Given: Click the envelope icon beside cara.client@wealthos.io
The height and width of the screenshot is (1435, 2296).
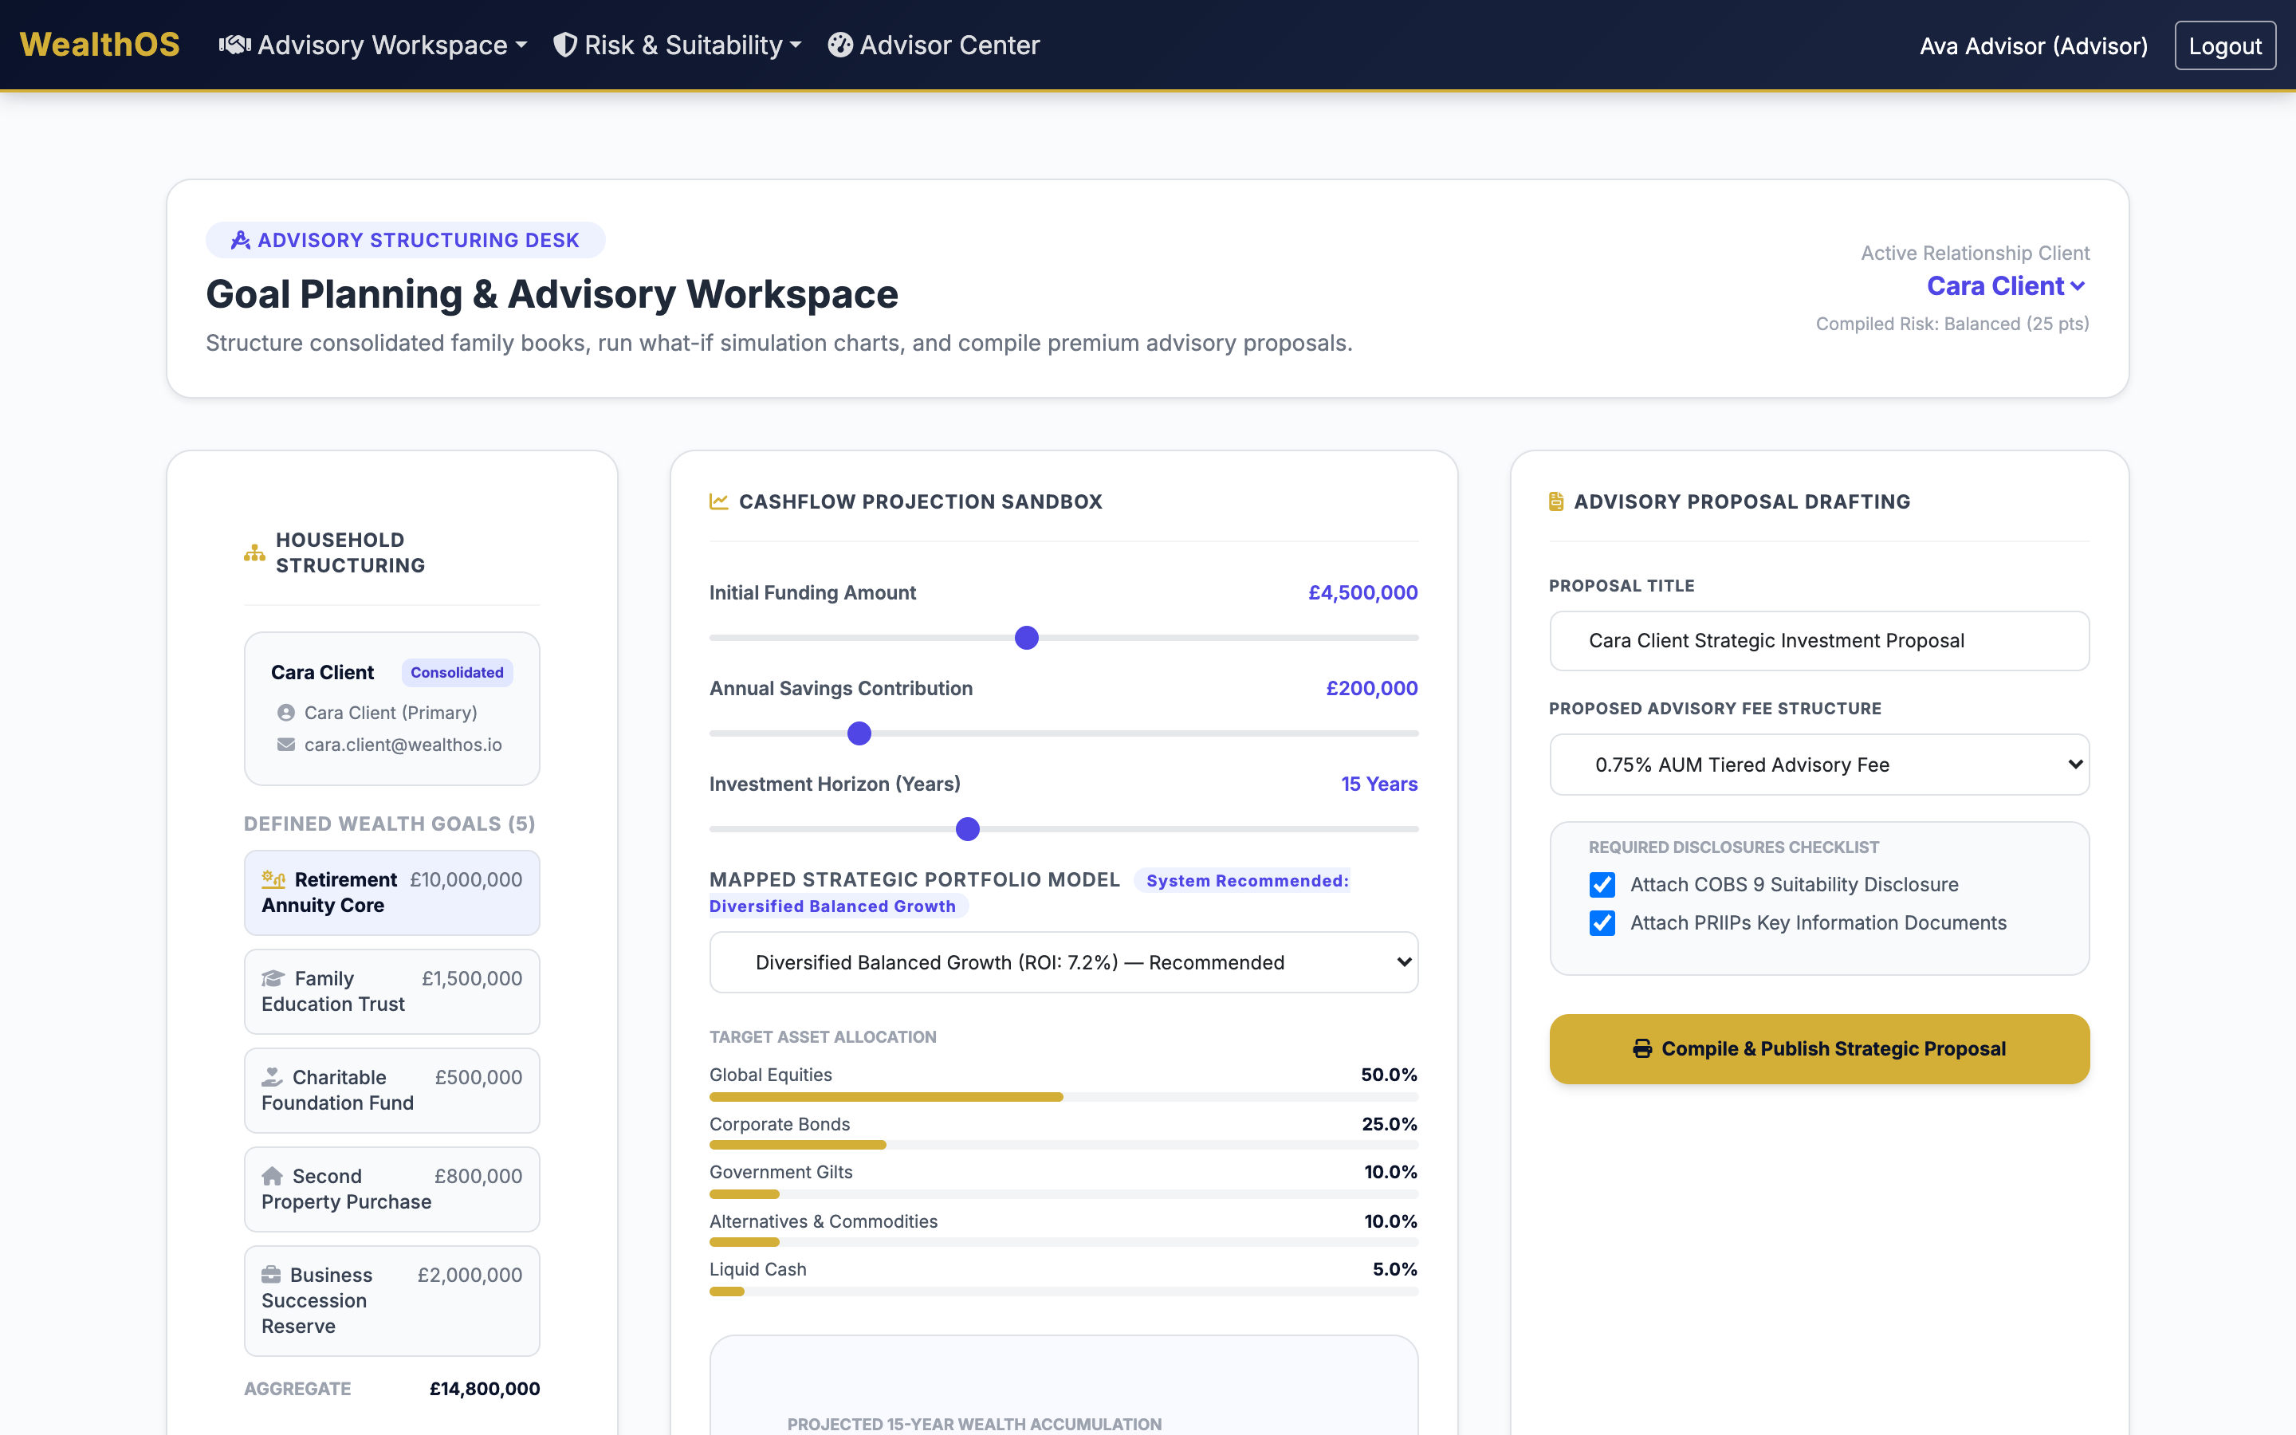Looking at the screenshot, I should (285, 745).
